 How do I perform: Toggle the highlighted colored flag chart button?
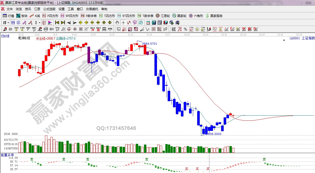coord(50,23)
